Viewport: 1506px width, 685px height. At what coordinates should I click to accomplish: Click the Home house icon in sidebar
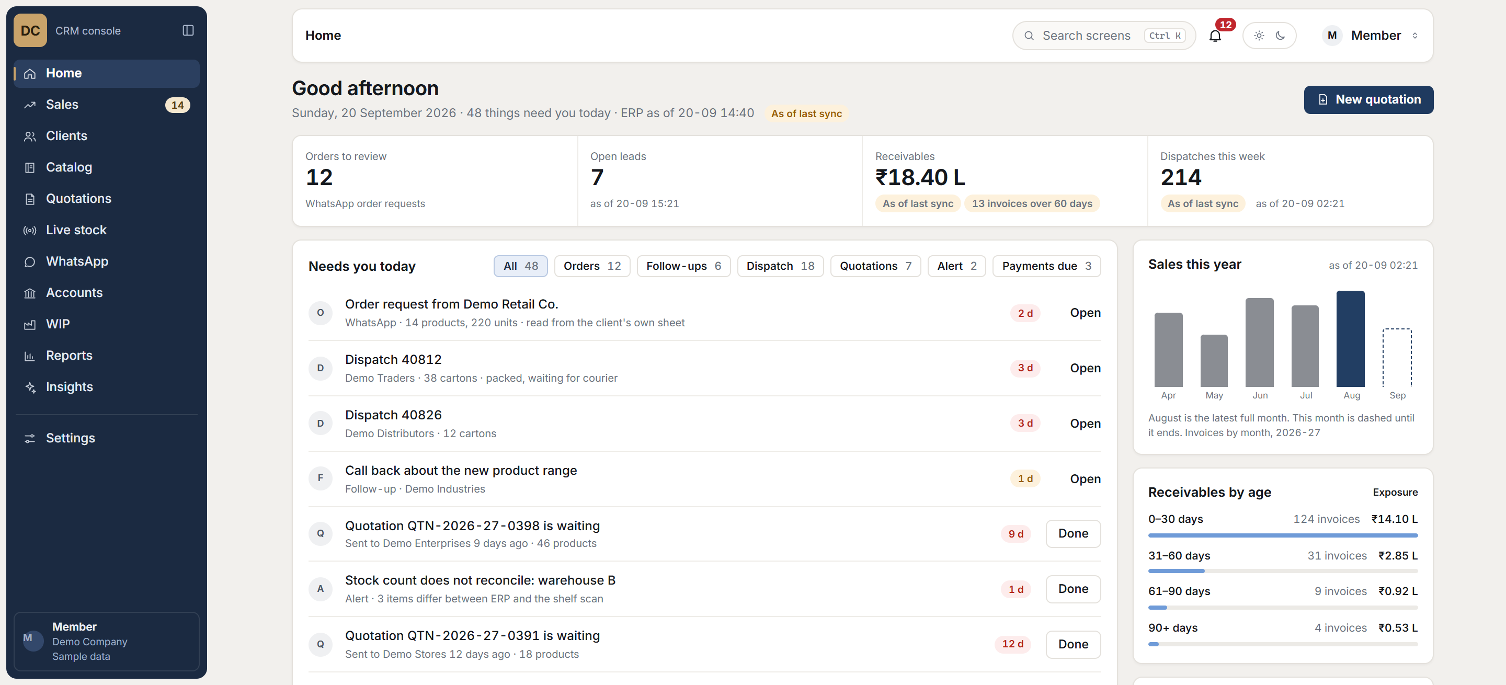(x=30, y=74)
